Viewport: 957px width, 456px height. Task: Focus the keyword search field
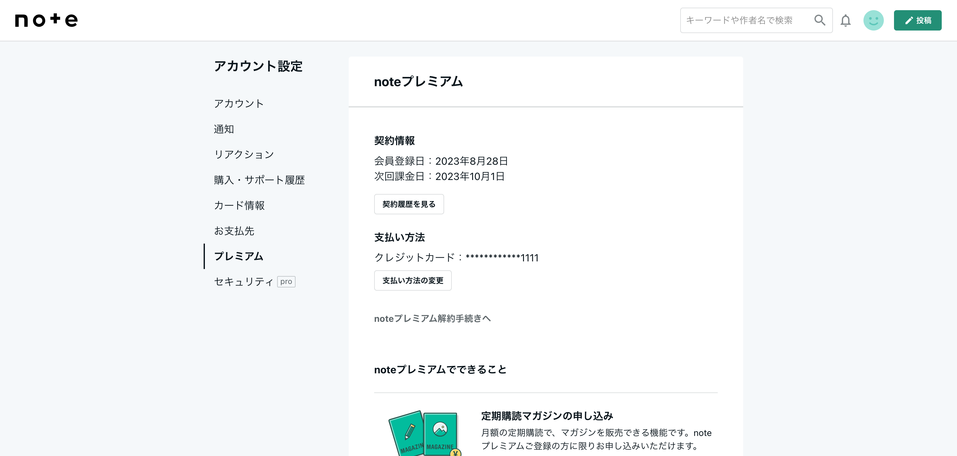tap(756, 20)
